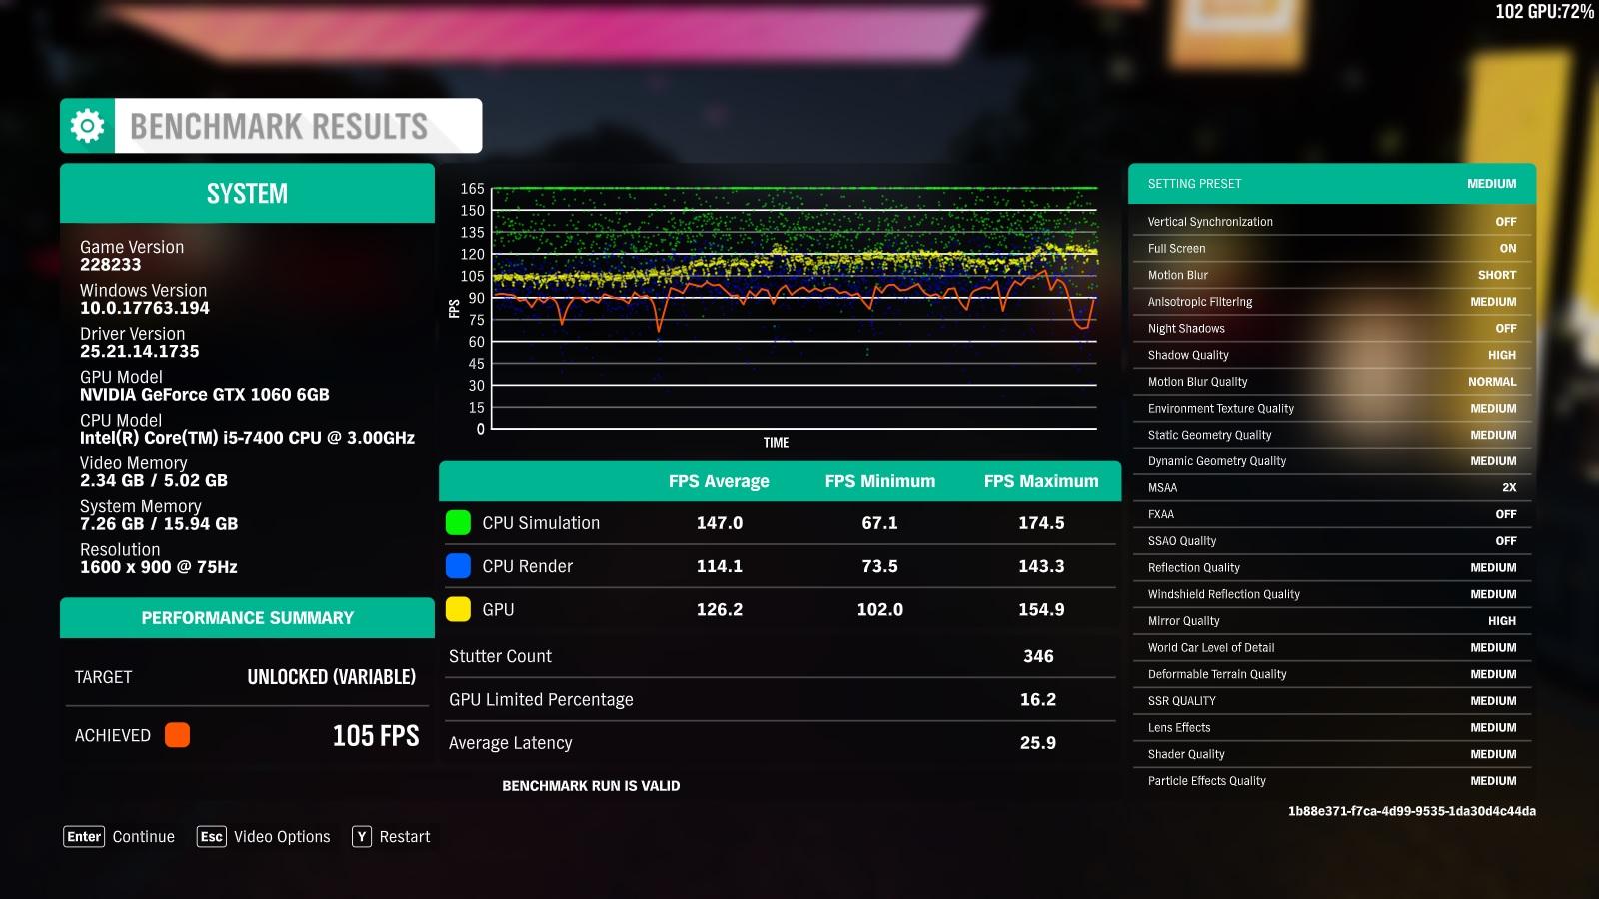Click the Dynamic Geometry Quality row
The width and height of the screenshot is (1599, 899).
(x=1332, y=461)
